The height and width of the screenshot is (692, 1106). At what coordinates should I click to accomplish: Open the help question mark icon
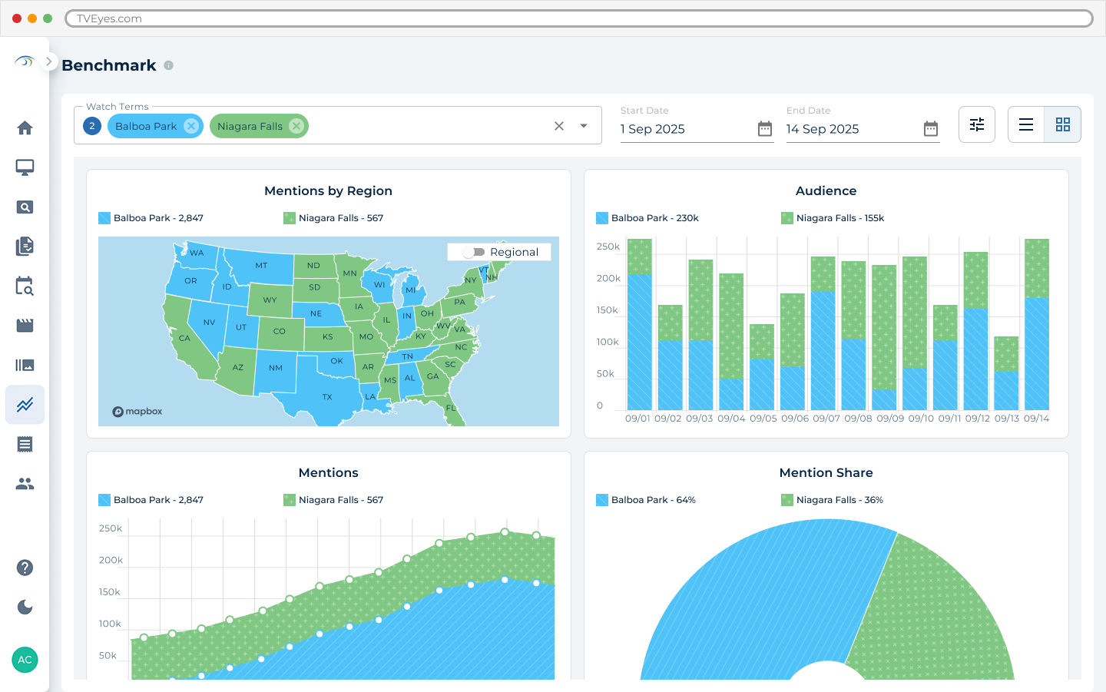pyautogui.click(x=25, y=568)
